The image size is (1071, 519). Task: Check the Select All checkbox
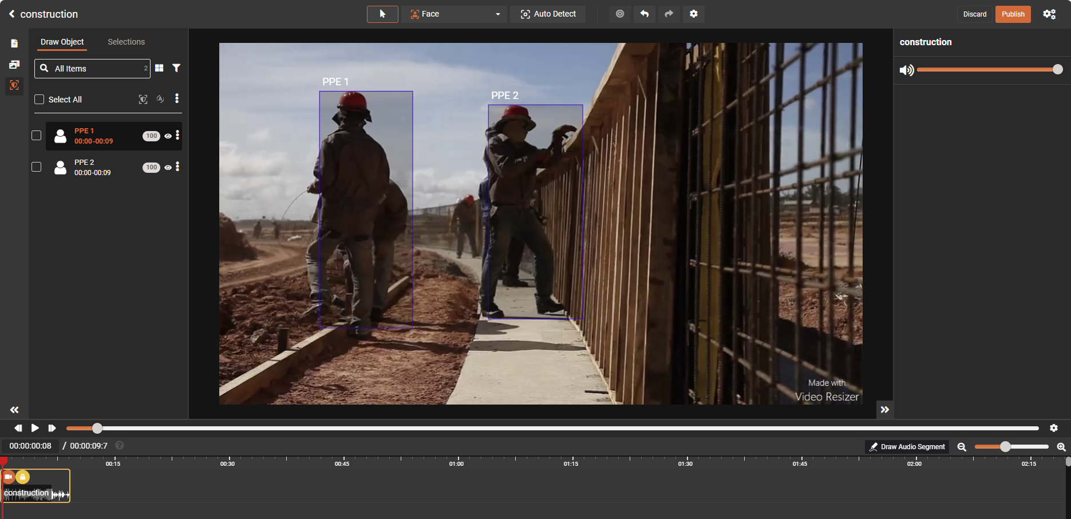point(39,100)
